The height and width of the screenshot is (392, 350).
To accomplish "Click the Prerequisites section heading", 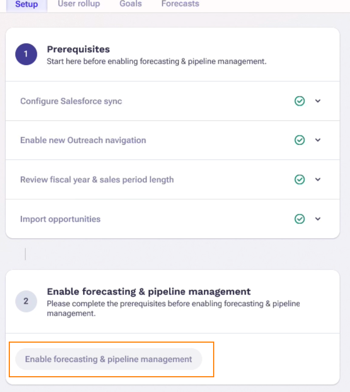I will click(x=78, y=49).
